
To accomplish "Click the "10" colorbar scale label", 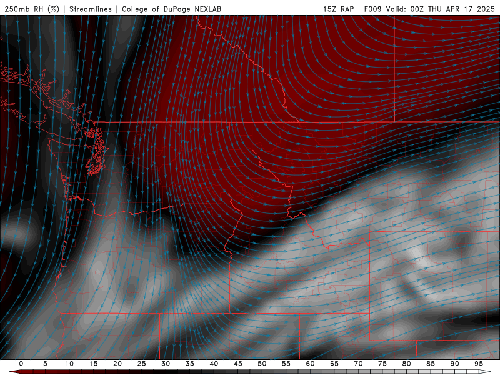I will tap(69, 364).
